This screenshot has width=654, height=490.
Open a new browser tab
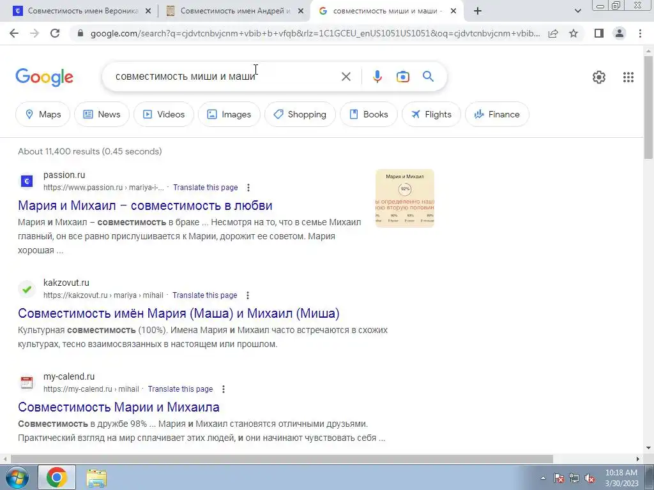click(478, 11)
